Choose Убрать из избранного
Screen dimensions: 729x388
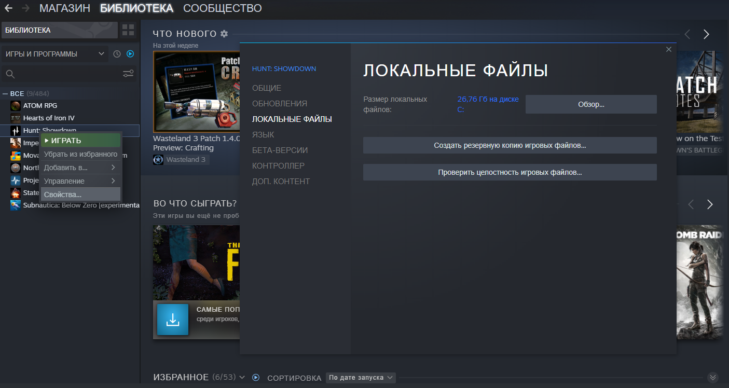(81, 154)
